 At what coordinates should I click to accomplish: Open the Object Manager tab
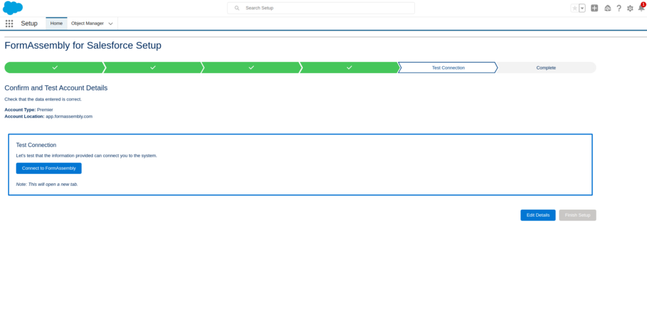(x=87, y=23)
